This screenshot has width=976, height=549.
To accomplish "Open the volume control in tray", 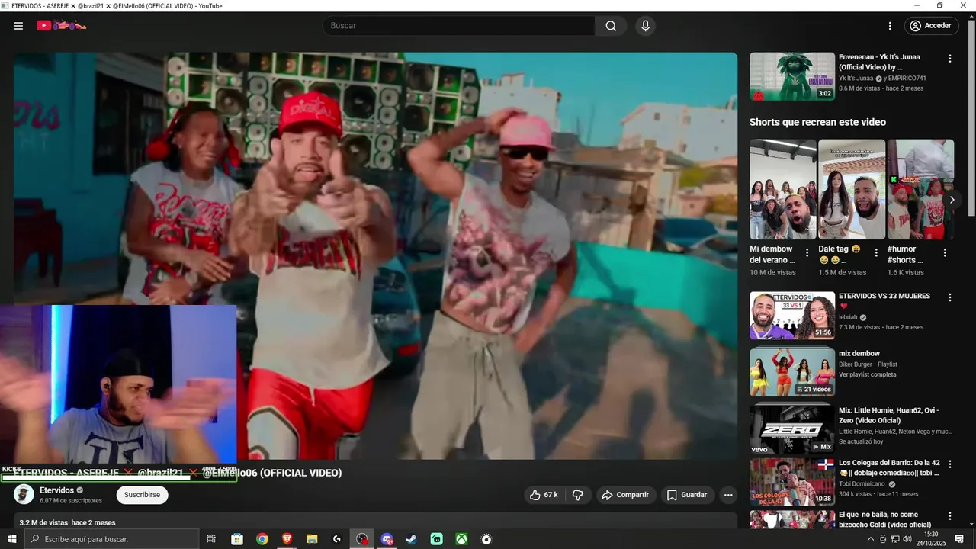I will pyautogui.click(x=906, y=539).
